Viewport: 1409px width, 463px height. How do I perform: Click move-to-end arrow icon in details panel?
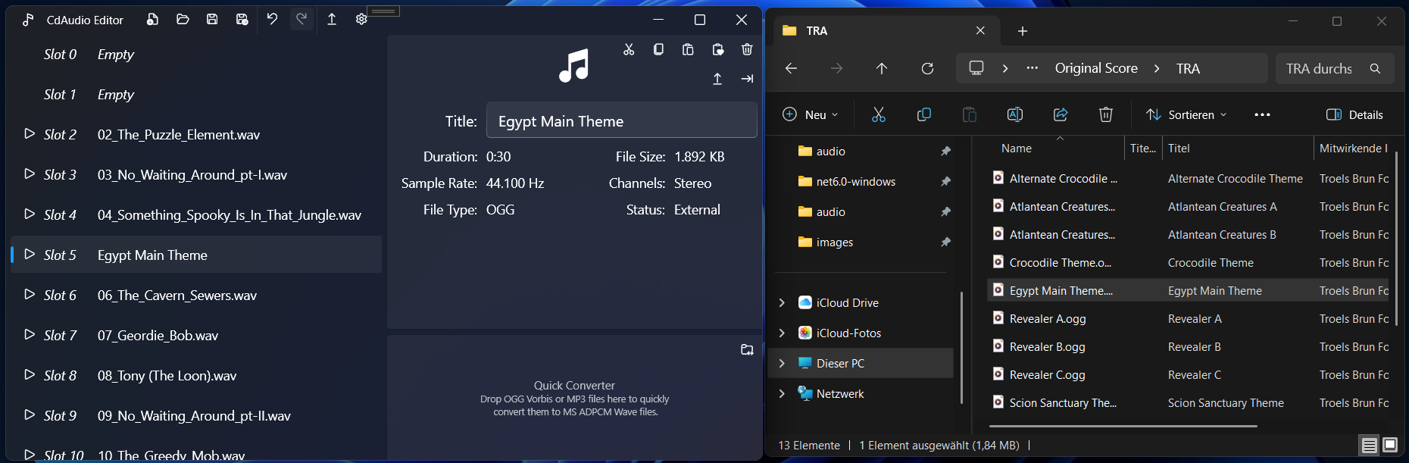747,79
